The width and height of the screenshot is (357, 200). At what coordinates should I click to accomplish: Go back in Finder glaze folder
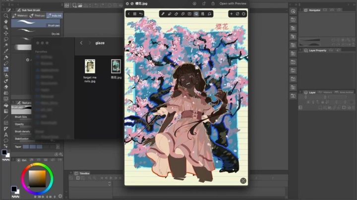[x=81, y=43]
